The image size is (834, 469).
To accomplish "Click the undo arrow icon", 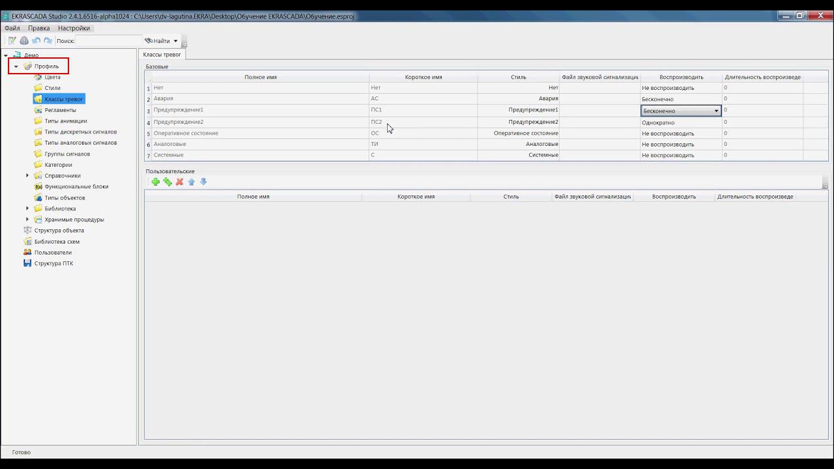I will 36,41.
